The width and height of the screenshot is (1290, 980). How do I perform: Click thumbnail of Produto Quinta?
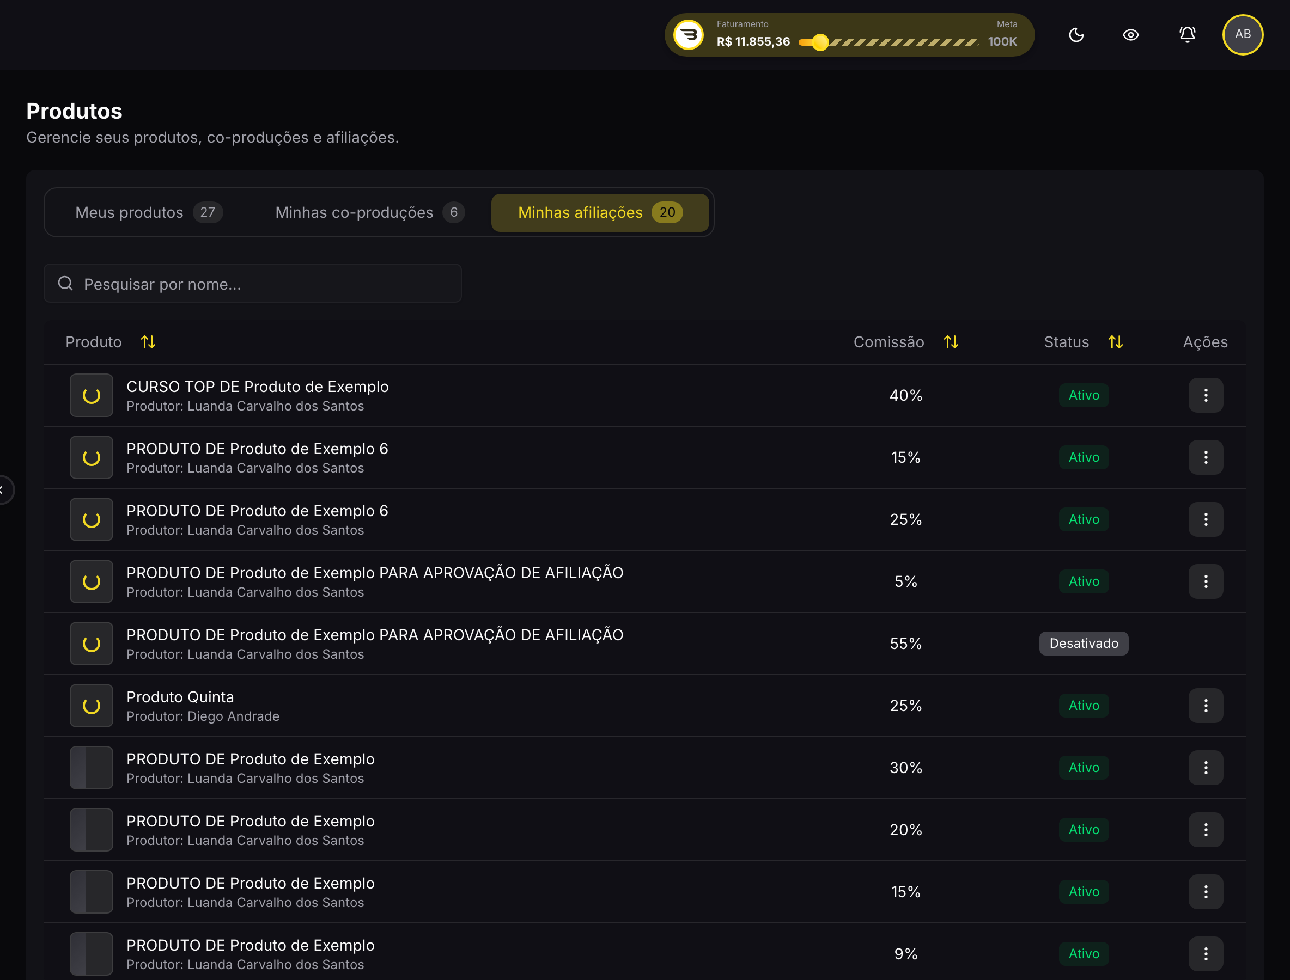[x=91, y=706]
